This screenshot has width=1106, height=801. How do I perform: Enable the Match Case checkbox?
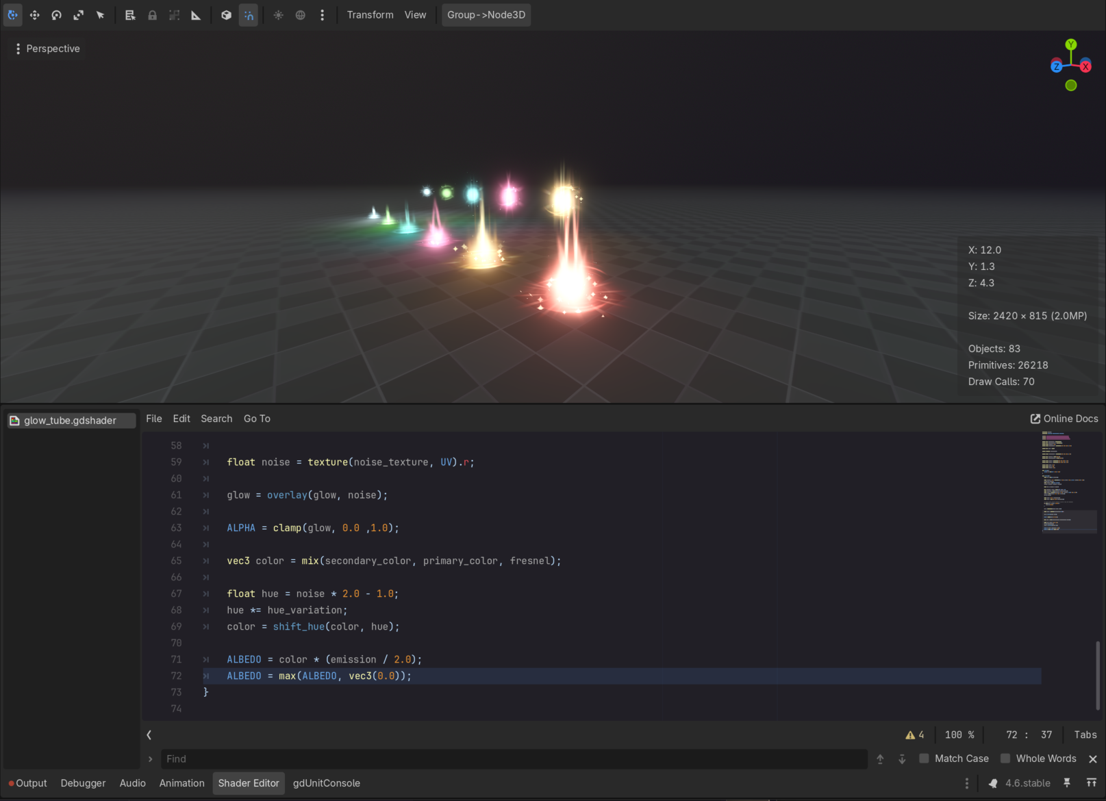[954, 759]
